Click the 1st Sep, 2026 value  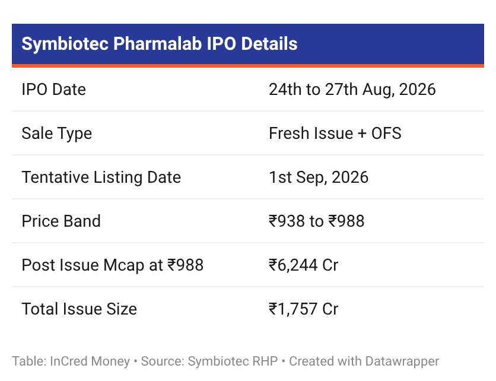319,177
